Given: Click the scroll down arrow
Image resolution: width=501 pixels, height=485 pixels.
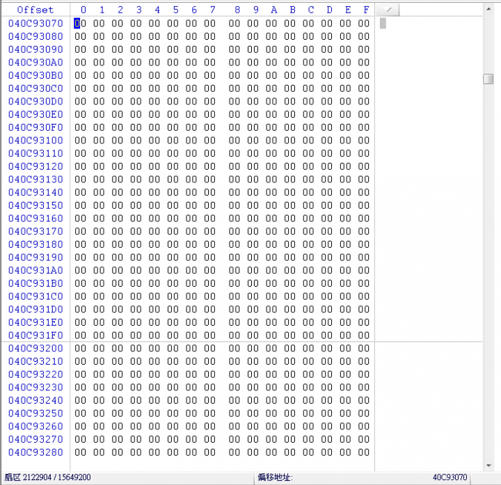Looking at the screenshot, I should pos(488,466).
